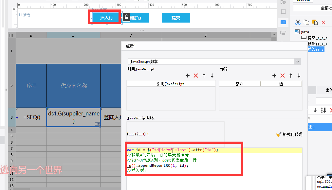Click header cell 供应商名称
Screen dimensions: 332x190
click(x=73, y=86)
